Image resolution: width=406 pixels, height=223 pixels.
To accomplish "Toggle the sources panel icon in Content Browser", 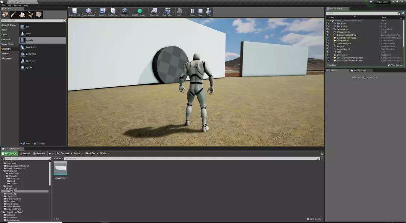I will (3, 158).
